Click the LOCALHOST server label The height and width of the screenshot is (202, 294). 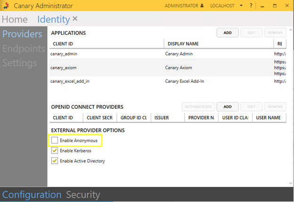click(222, 6)
